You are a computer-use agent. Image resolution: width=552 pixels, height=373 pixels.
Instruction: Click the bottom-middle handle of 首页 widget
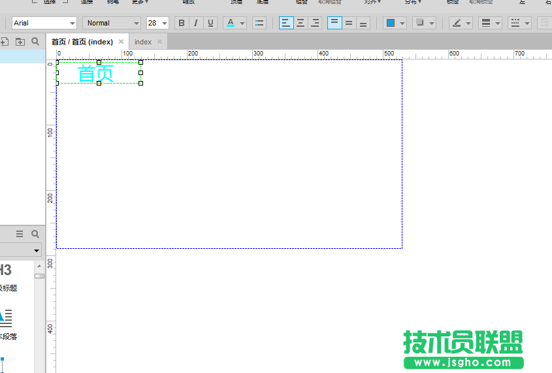point(99,84)
